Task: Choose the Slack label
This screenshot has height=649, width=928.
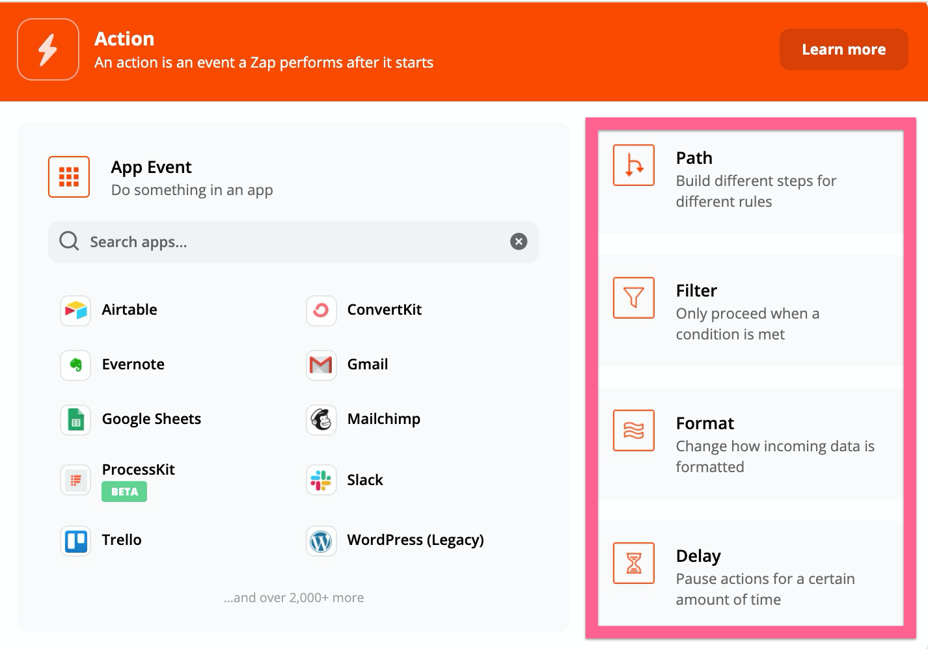Action: click(365, 480)
